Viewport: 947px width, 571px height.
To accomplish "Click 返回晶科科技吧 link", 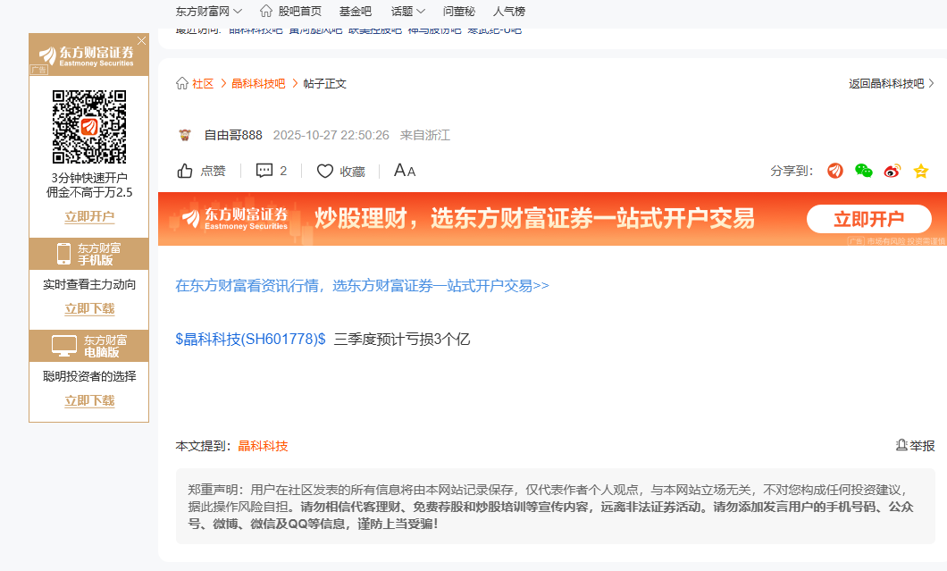I will click(892, 83).
